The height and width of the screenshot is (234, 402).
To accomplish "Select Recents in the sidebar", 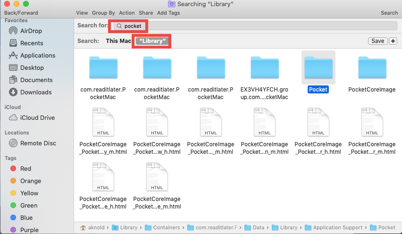I will 26,43.
